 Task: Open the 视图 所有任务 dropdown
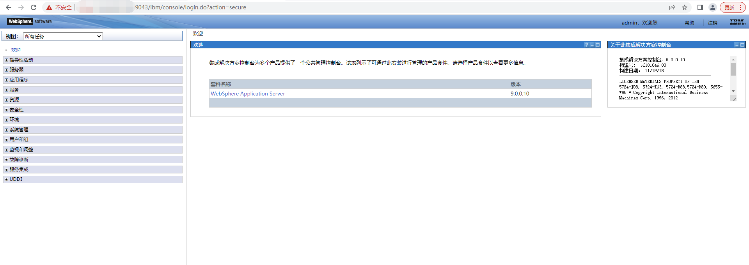click(63, 36)
